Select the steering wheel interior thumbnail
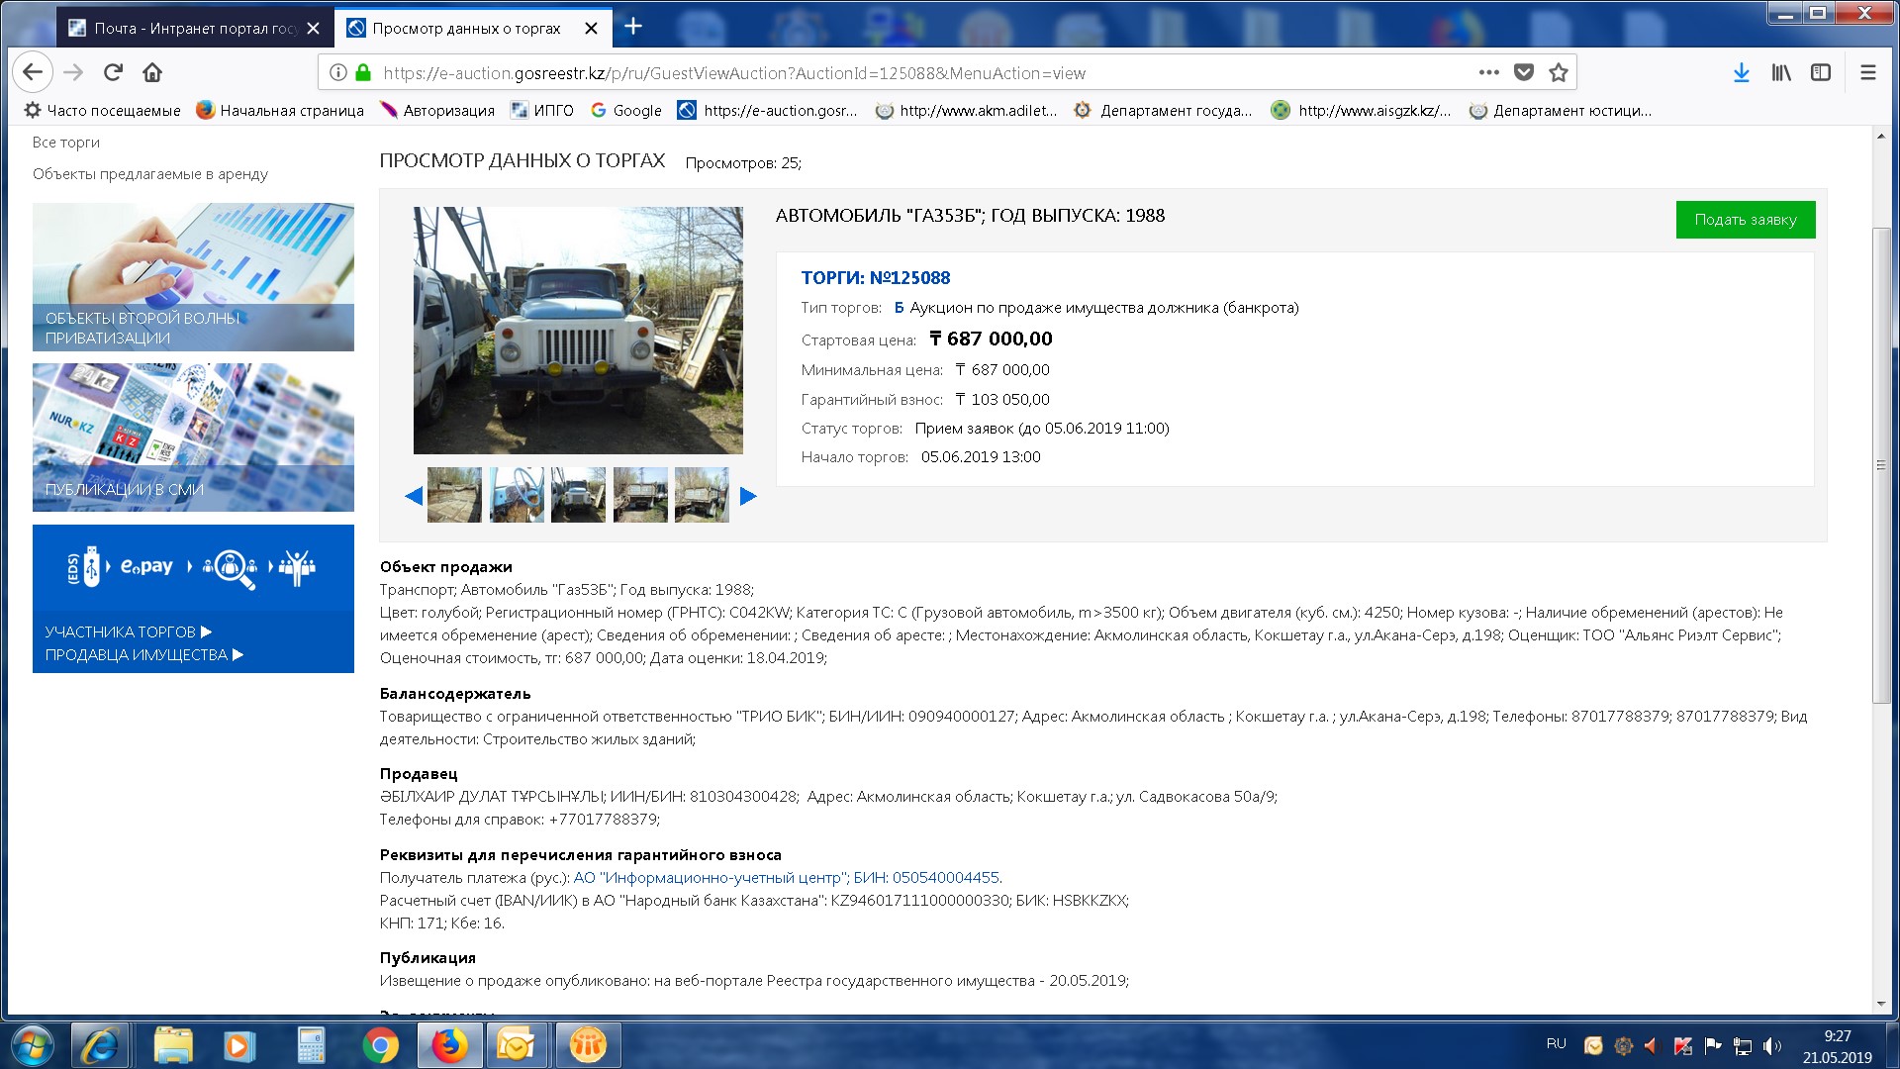 click(x=517, y=495)
